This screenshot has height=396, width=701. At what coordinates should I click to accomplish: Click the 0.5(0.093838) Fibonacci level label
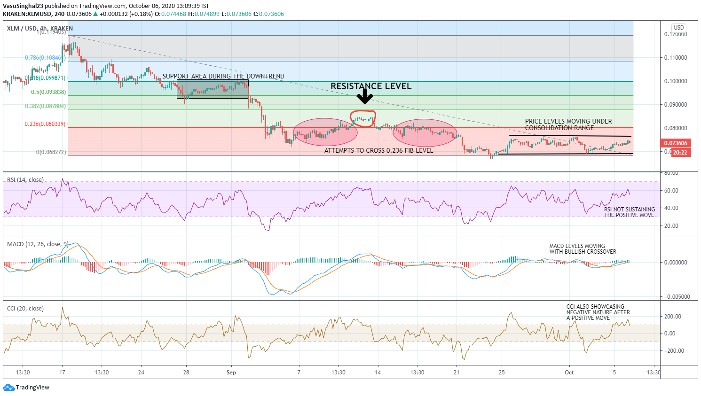click(x=48, y=92)
